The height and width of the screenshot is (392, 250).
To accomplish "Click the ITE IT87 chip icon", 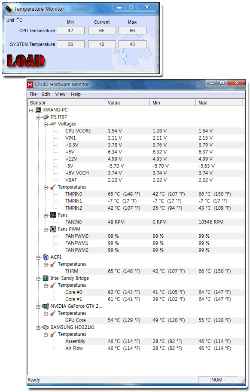I will [46, 117].
